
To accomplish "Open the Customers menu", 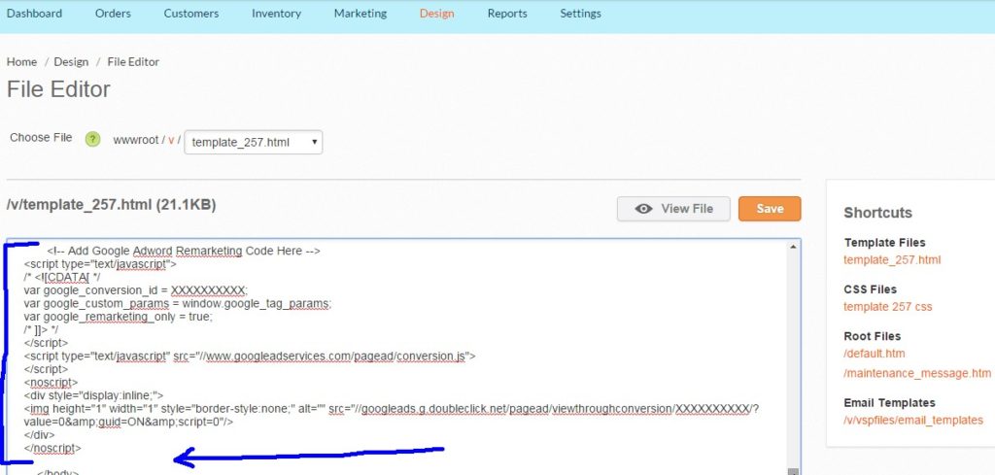I will [191, 14].
